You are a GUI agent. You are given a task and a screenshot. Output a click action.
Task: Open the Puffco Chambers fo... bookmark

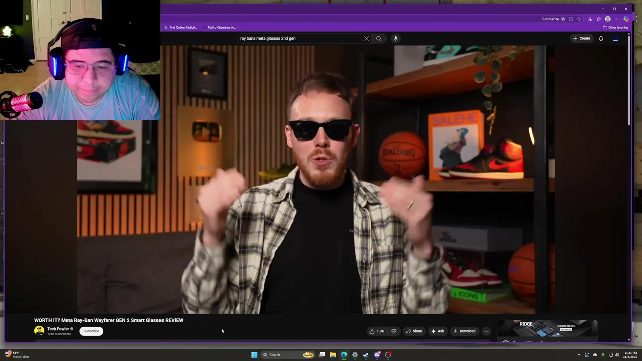coord(219,27)
